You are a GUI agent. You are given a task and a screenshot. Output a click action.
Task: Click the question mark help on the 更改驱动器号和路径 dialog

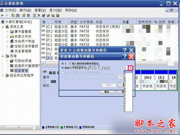(x=125, y=57)
